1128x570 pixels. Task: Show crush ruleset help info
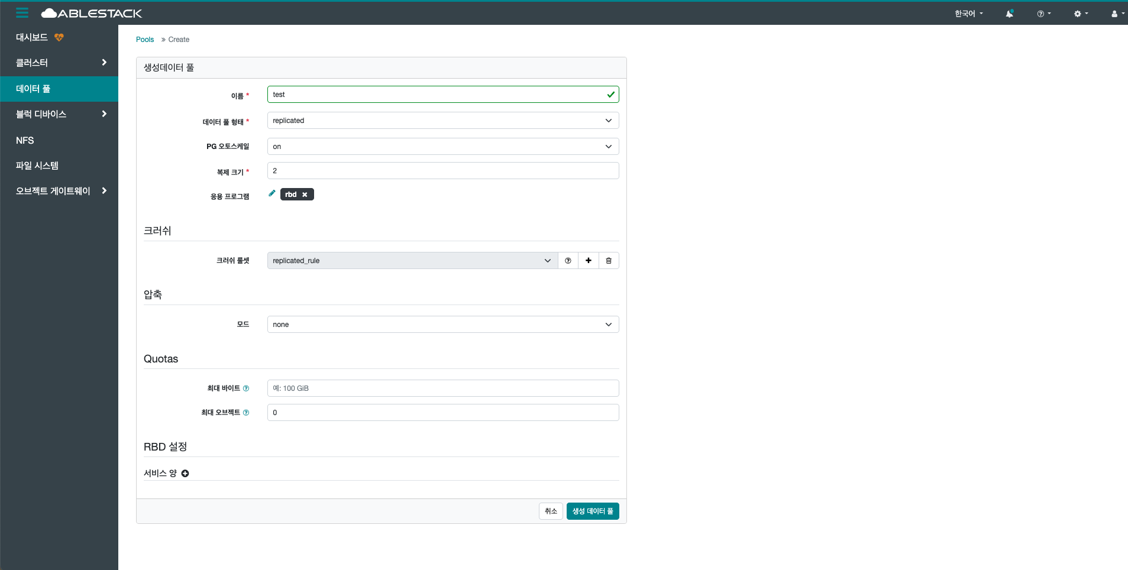(x=568, y=261)
